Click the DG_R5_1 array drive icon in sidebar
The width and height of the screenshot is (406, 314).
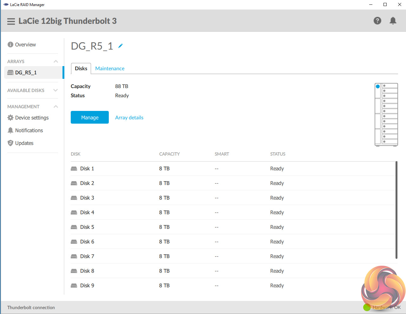[x=10, y=72]
